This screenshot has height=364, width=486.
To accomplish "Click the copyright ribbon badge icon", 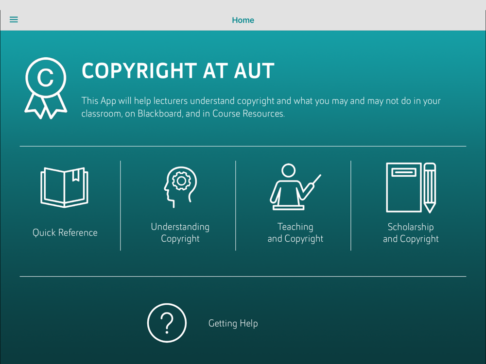I will pyautogui.click(x=46, y=88).
